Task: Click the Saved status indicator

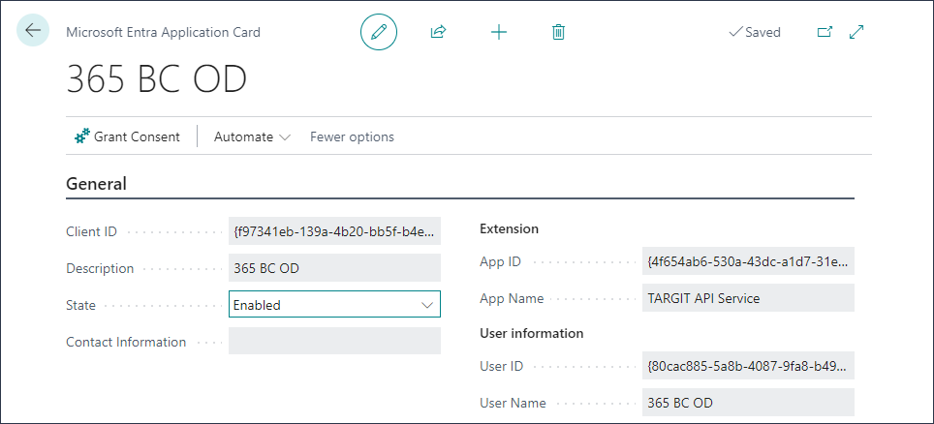Action: (x=755, y=32)
